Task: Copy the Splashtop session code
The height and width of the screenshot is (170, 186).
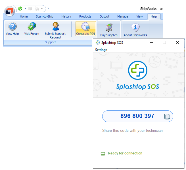Action: [x=167, y=116]
